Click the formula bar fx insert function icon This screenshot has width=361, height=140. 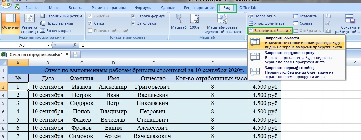[x=75, y=45]
